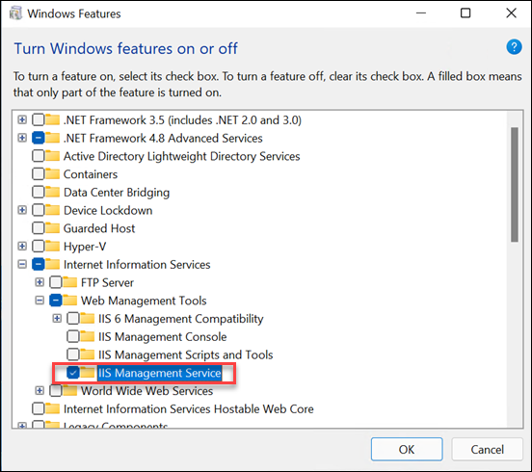Tick the Active Directory Lightweight Directory Services checkbox
This screenshot has width=532, height=472.
(38, 156)
